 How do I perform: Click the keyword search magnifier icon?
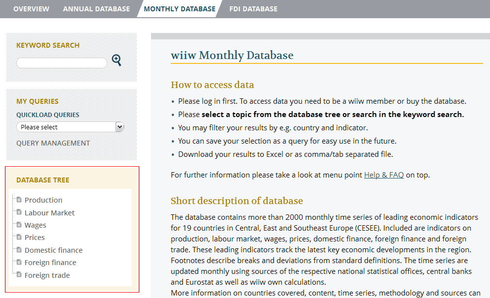pos(117,60)
